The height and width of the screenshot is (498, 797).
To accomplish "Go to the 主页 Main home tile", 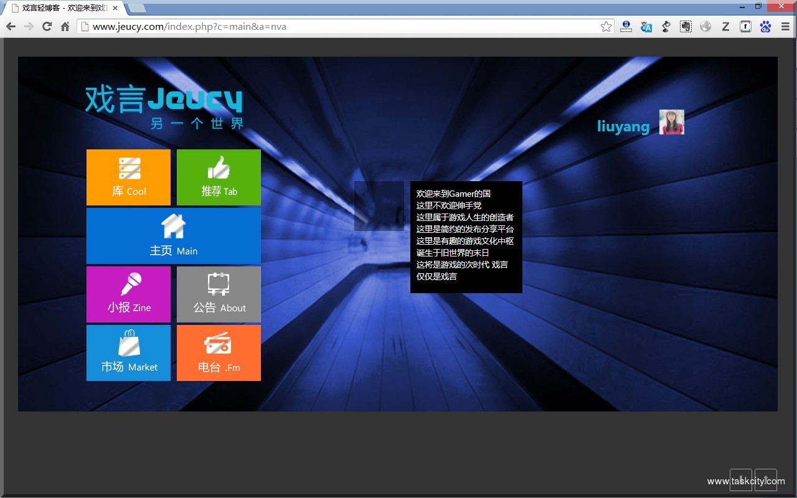I will pos(174,236).
